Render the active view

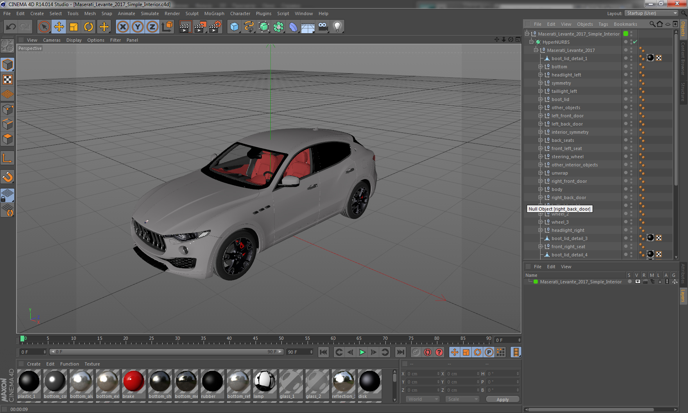click(185, 27)
